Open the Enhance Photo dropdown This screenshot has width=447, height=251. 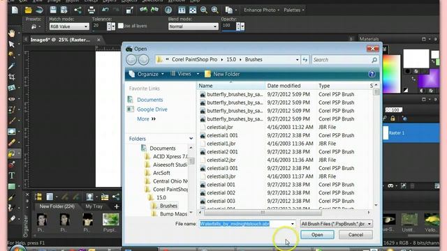(261, 10)
